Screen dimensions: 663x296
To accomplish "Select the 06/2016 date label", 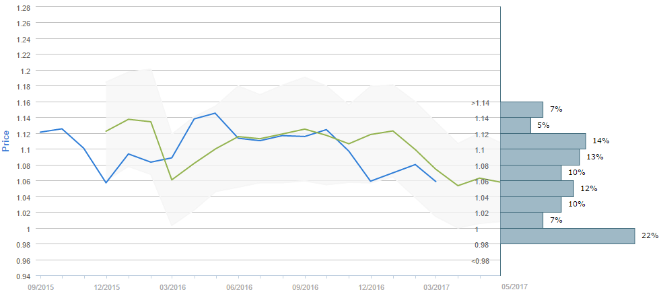I will 239,287.
